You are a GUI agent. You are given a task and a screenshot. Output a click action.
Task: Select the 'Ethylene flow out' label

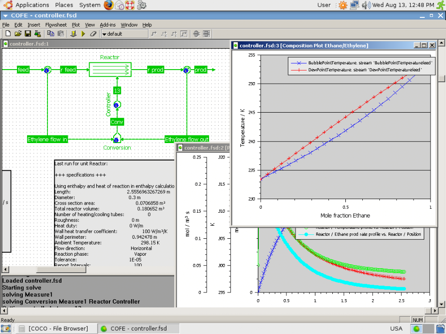(x=187, y=139)
